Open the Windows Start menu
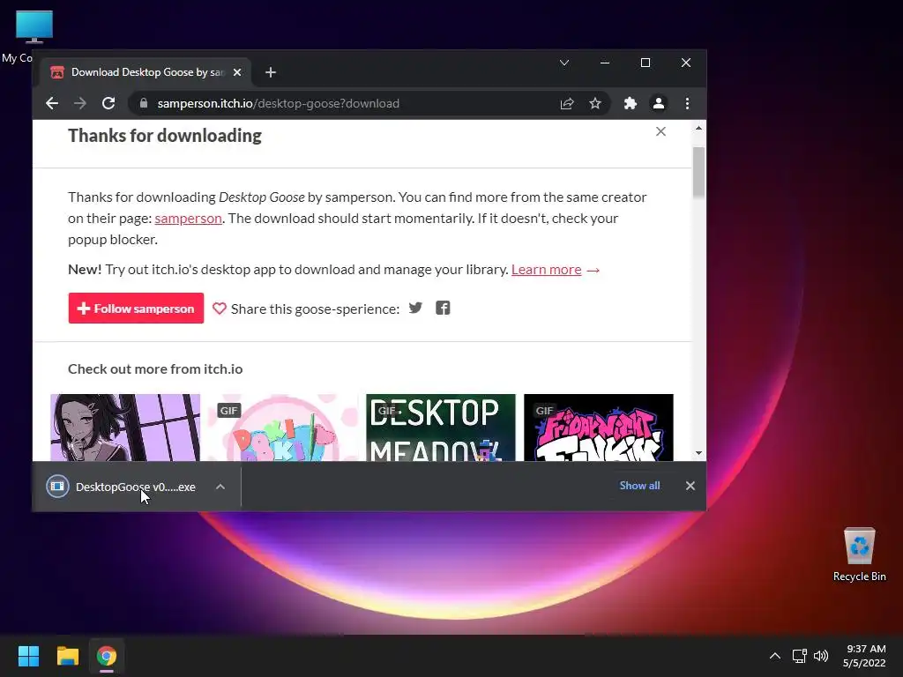Viewport: 903px width, 677px height. 28,656
